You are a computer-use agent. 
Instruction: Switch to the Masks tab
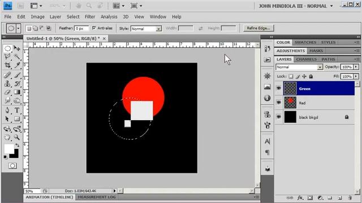(316, 51)
